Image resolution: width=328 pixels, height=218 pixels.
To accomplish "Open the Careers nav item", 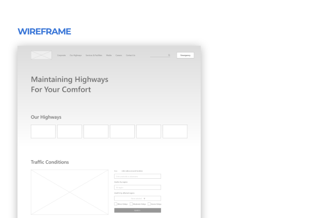I will [119, 55].
